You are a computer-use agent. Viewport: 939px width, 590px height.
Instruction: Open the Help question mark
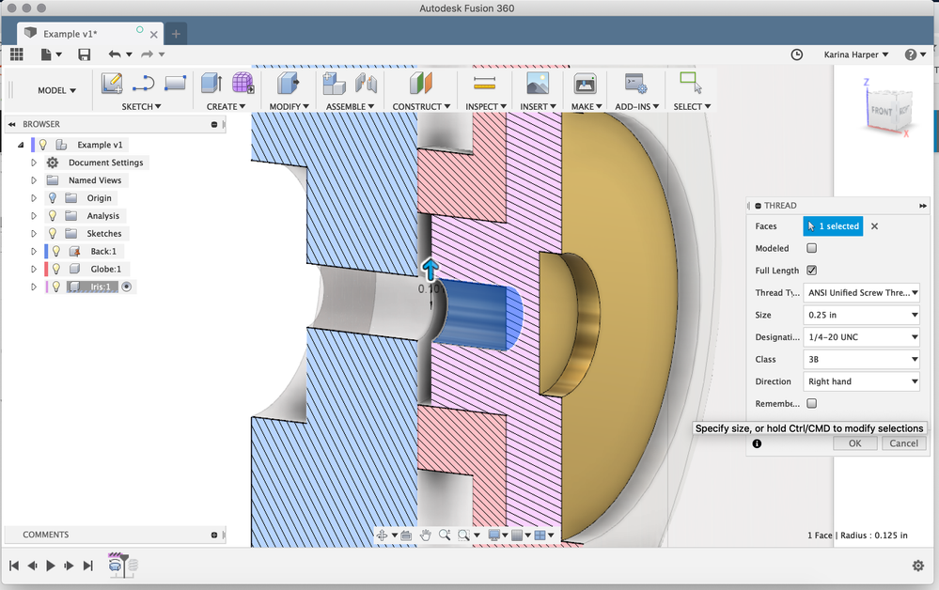click(x=910, y=54)
